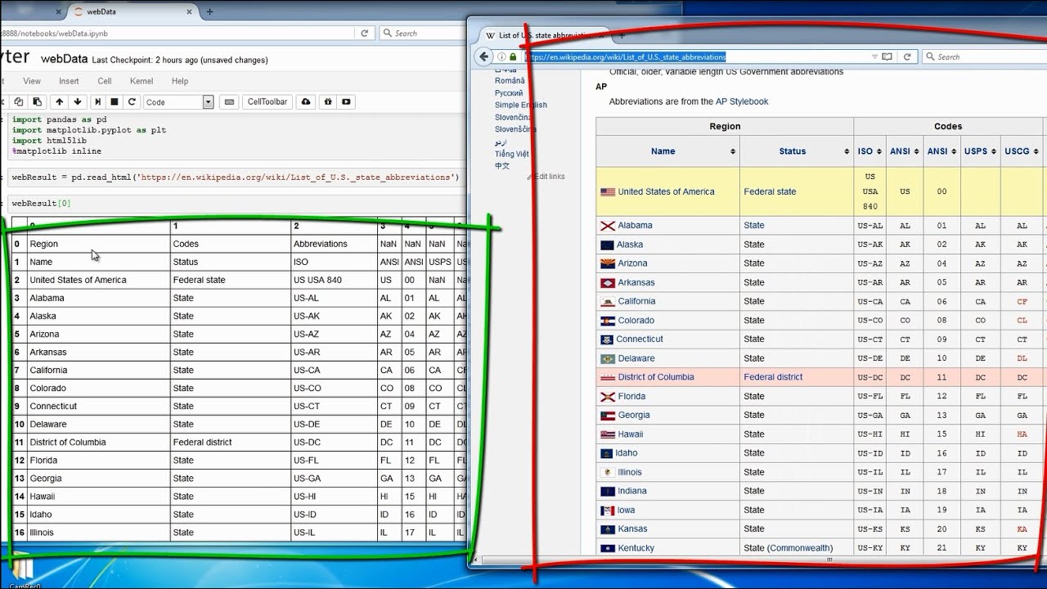This screenshot has width=1047, height=589.
Task: Open the Kernel menu in Jupyter
Action: [142, 81]
